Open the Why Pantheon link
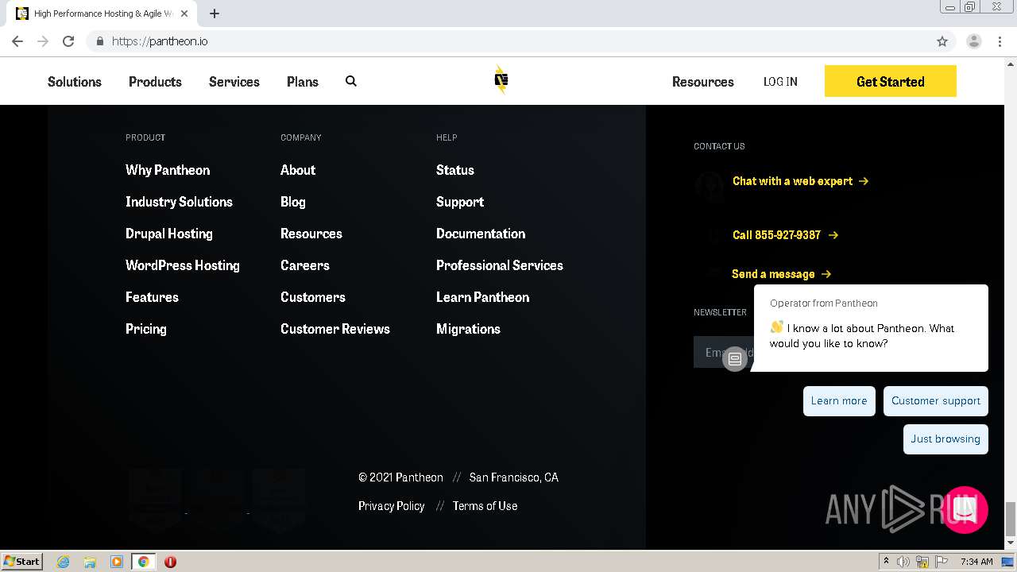 (168, 170)
